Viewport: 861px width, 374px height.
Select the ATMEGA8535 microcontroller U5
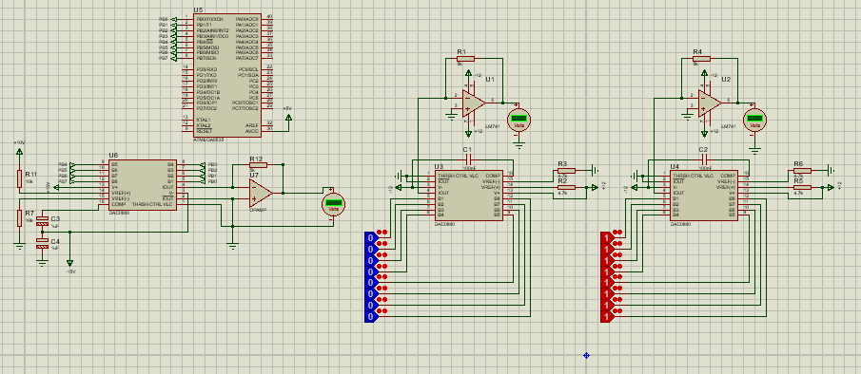[227, 76]
